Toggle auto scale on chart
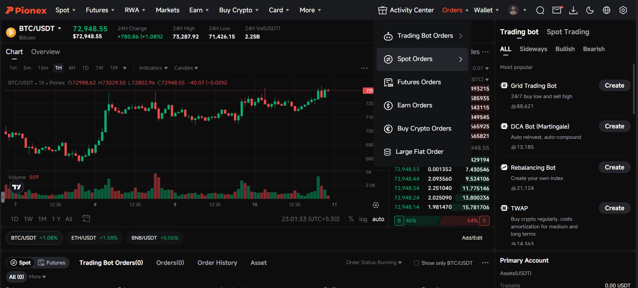Viewport: 638px width, 288px height. pos(378,219)
